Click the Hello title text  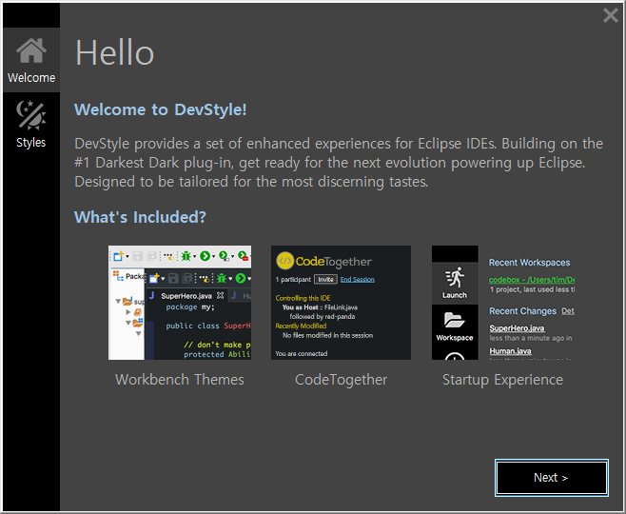pyautogui.click(x=114, y=52)
